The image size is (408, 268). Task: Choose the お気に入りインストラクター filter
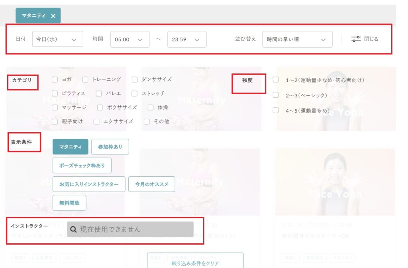pos(88,184)
